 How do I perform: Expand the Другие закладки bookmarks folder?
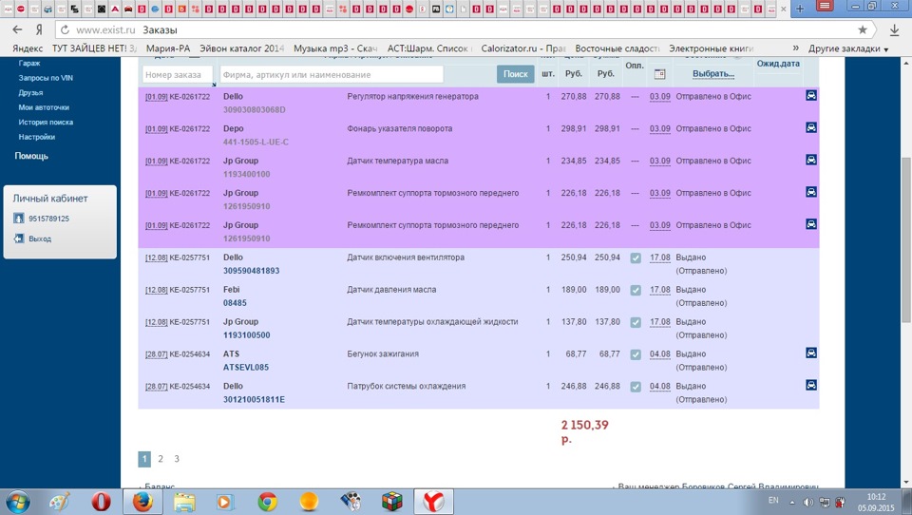click(848, 48)
